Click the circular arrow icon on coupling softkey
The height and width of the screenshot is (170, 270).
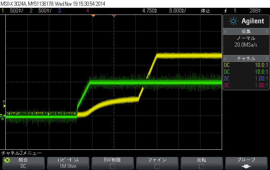pos(7,160)
